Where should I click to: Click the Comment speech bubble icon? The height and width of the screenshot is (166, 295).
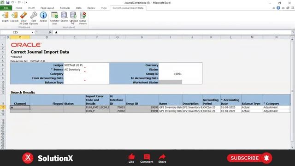pyautogui.click(x=147, y=157)
